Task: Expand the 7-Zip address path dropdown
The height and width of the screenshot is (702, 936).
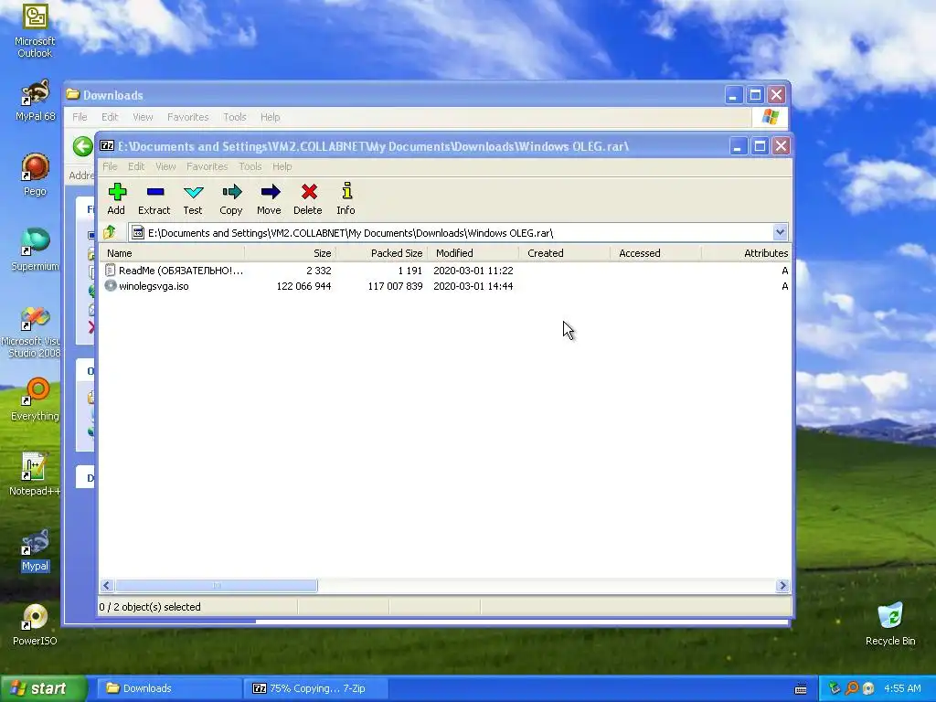Action: click(x=780, y=232)
